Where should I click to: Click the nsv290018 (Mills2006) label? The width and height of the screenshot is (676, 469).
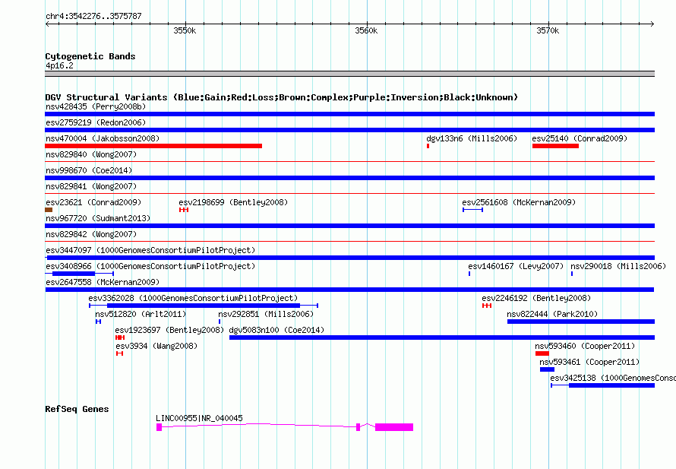point(618,266)
